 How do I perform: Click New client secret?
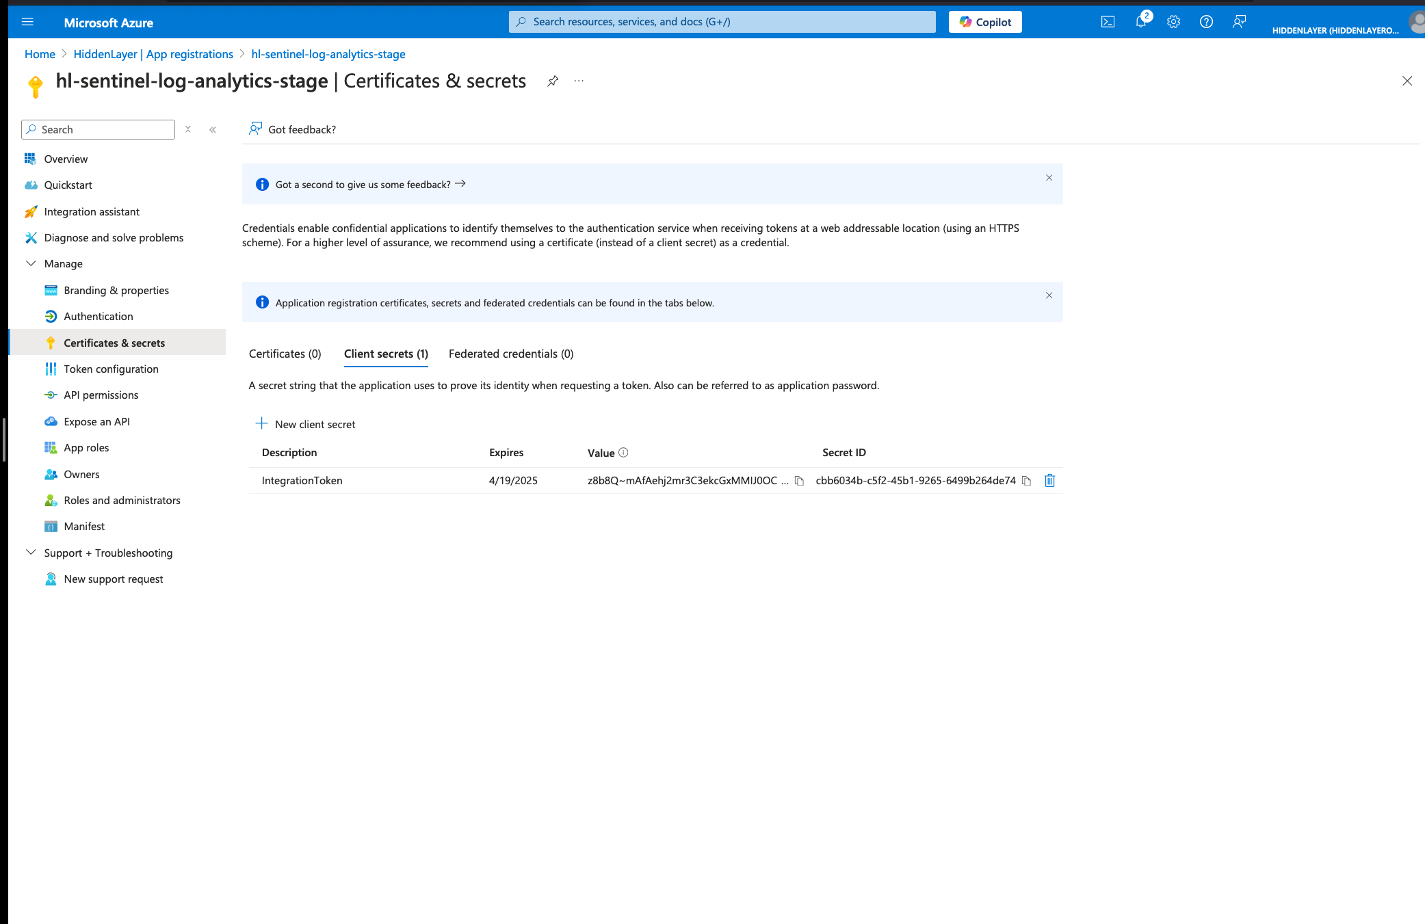306,424
